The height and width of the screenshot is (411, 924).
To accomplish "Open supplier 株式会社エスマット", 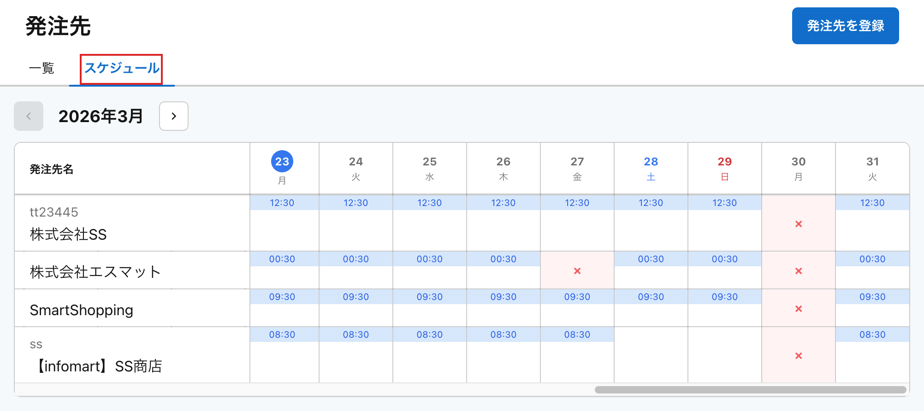I will click(95, 272).
